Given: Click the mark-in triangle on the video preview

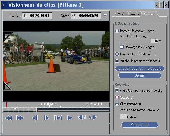Looking at the screenshot, I should pos(7,37).
